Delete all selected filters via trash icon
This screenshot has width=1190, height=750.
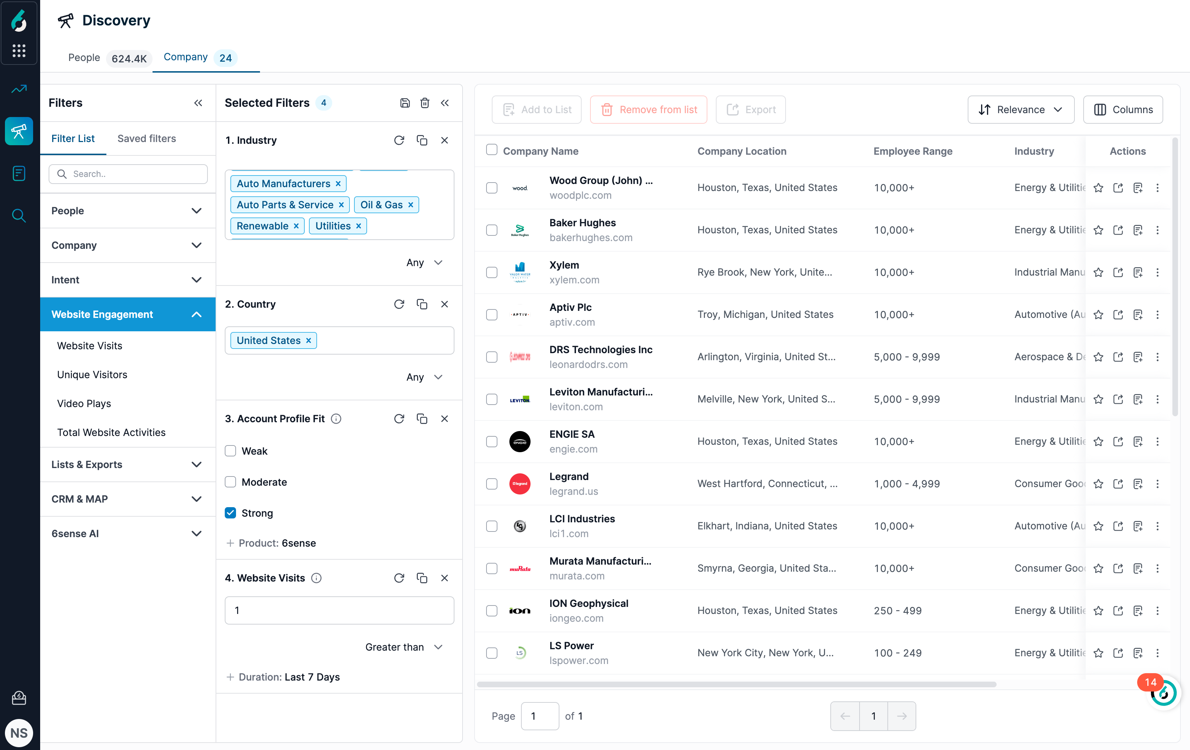pyautogui.click(x=425, y=103)
